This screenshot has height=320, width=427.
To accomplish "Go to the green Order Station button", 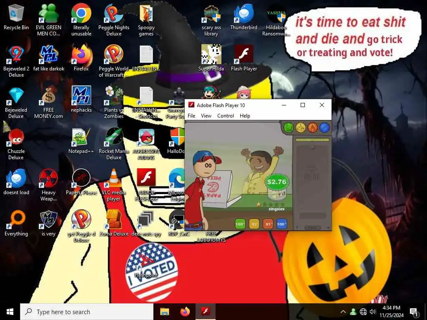I will [289, 127].
